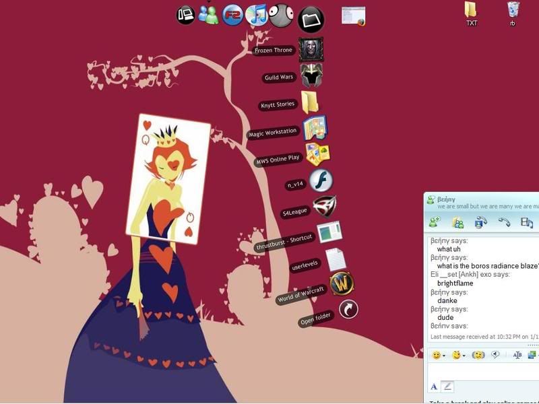The image size is (539, 404).
Task: Launch iTunes from the dock
Action: [257, 15]
